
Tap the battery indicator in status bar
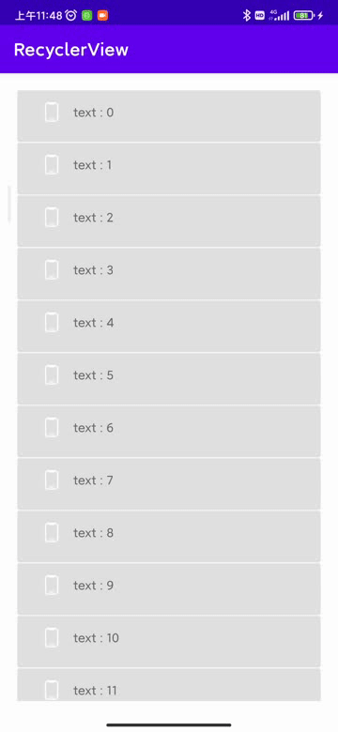coord(304,16)
